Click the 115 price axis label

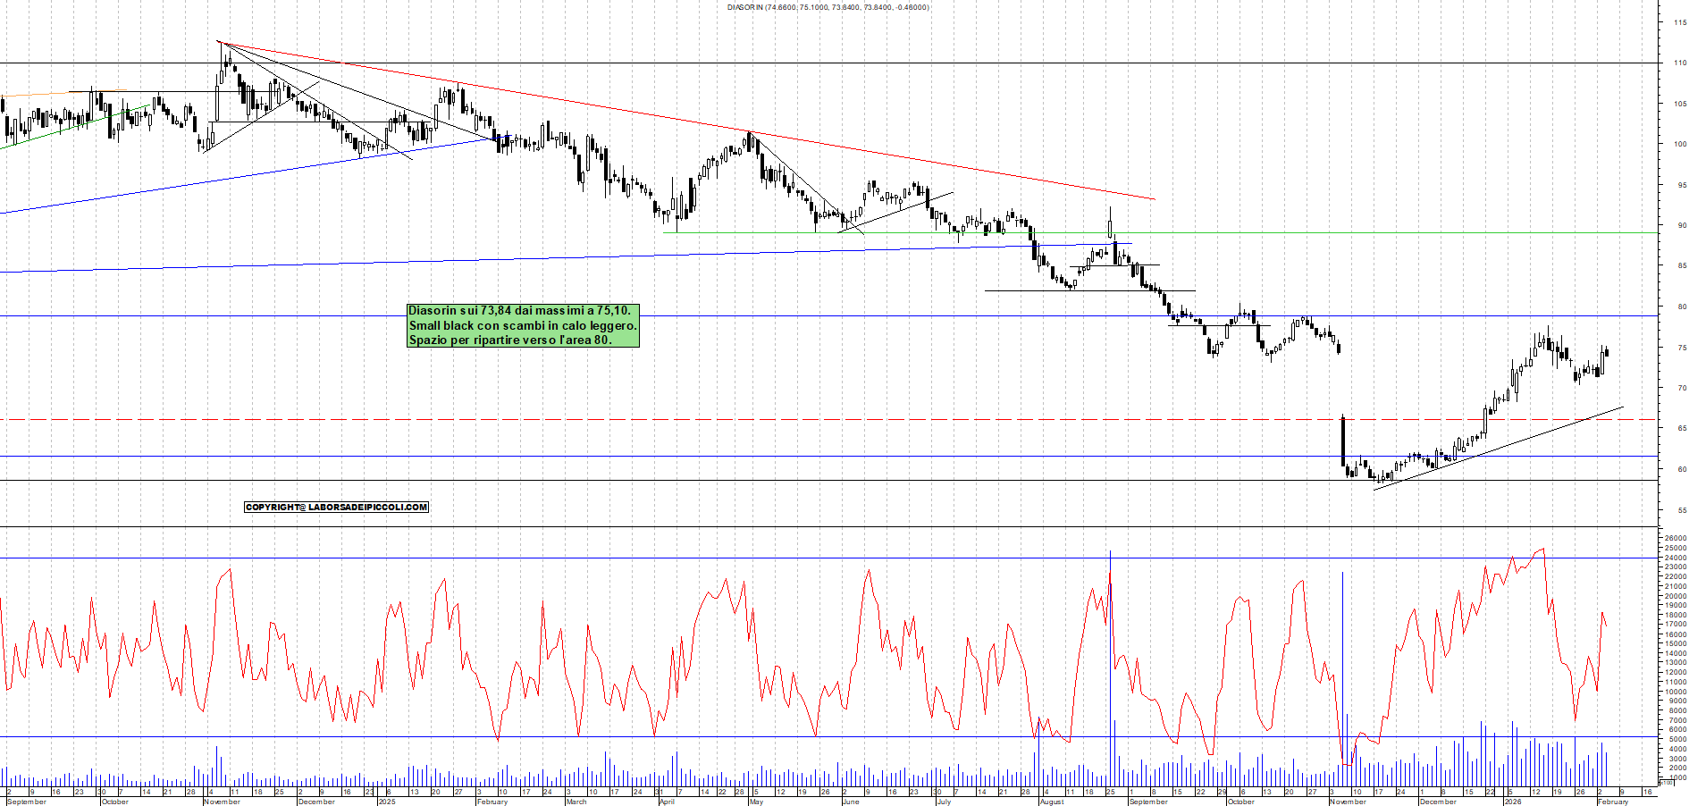tap(1680, 23)
